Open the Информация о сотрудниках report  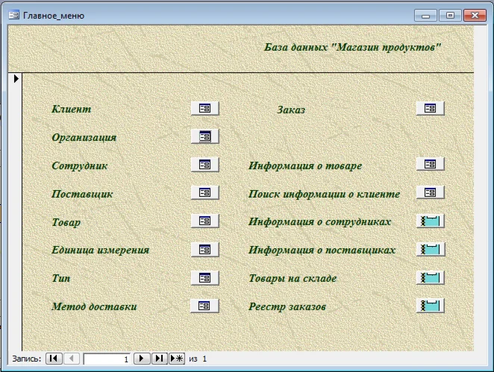pos(430,221)
